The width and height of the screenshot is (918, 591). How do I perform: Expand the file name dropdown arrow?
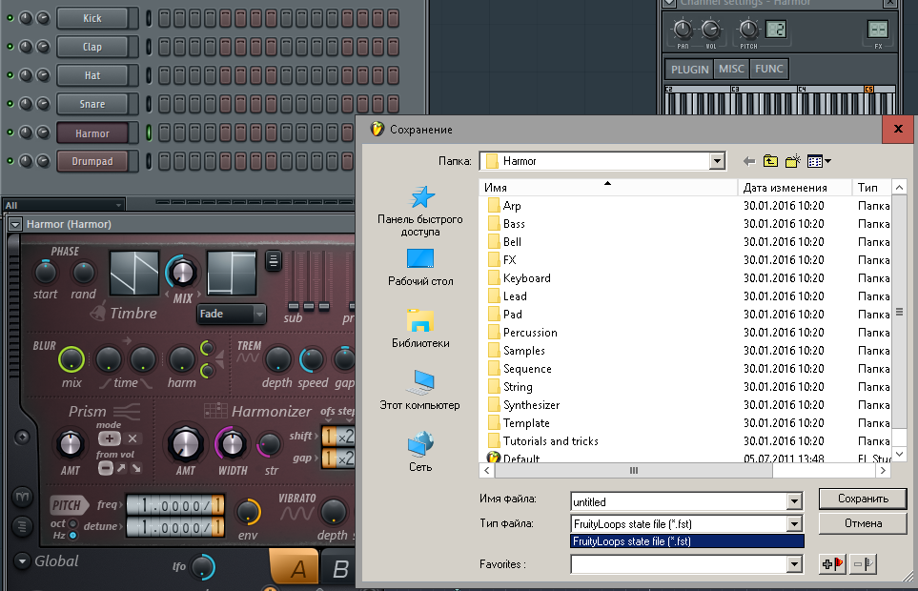[x=794, y=501]
